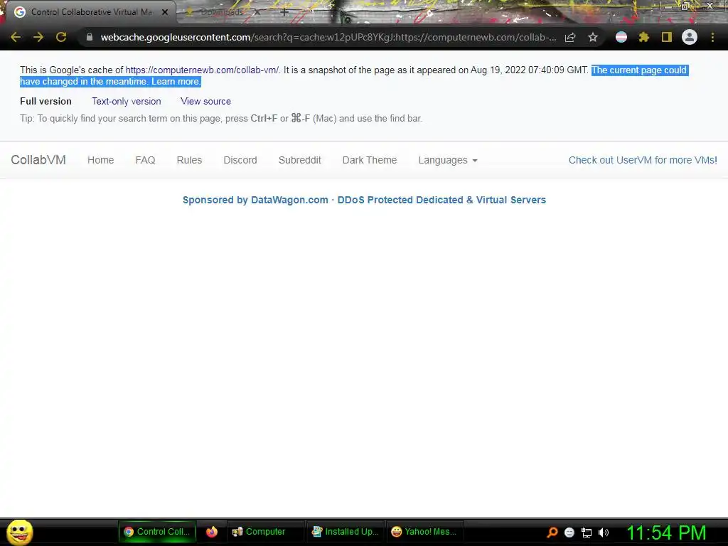Open FAQ in the CollabVM navbar
The image size is (728, 546).
click(x=145, y=160)
